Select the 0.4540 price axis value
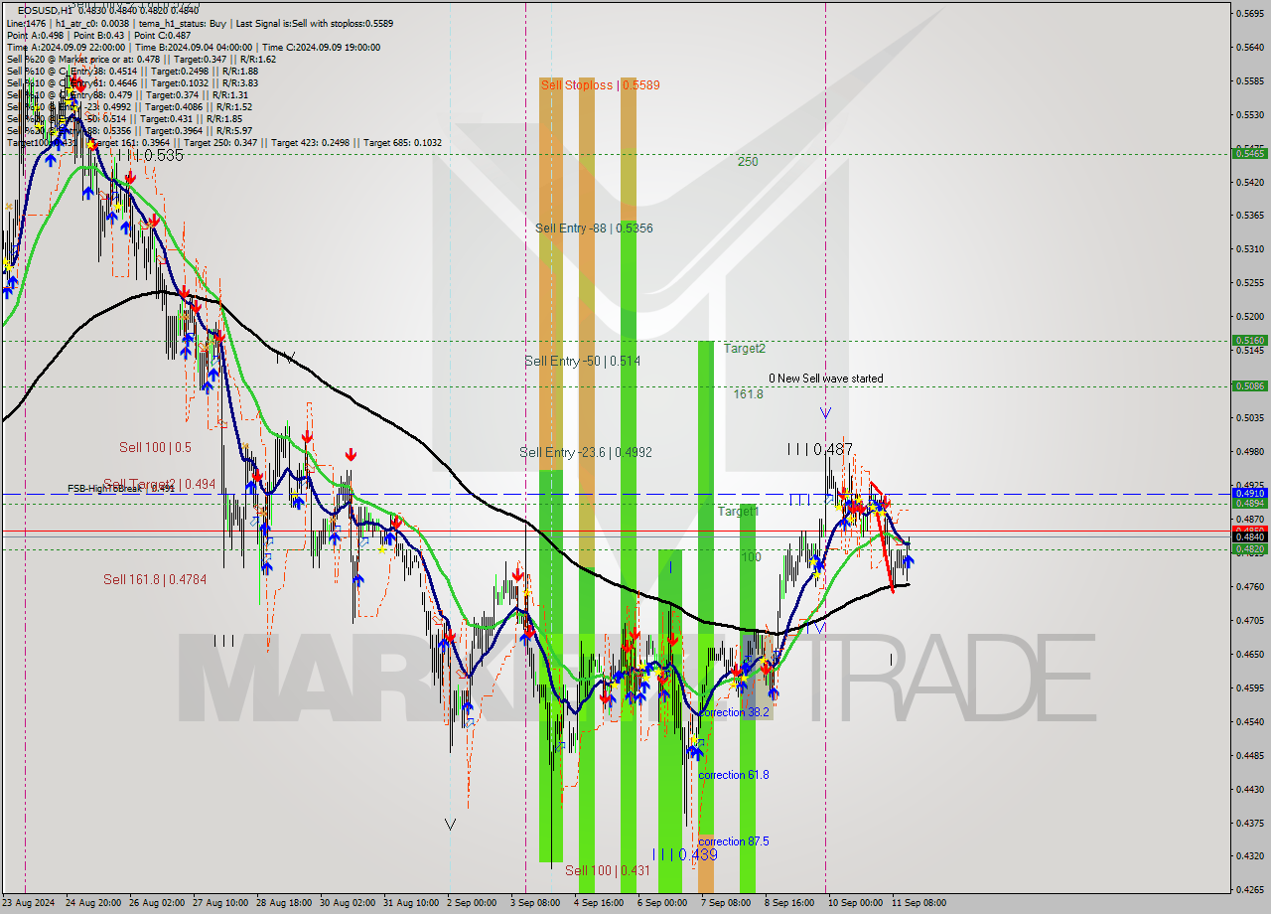The height and width of the screenshot is (914, 1271). point(1249,721)
